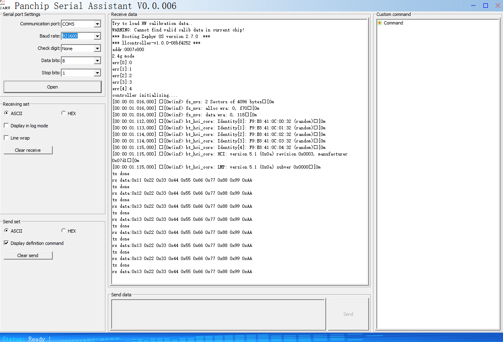Screen dimensions: 503x342
Task: Open the Check digit dropdown
Action: point(97,49)
